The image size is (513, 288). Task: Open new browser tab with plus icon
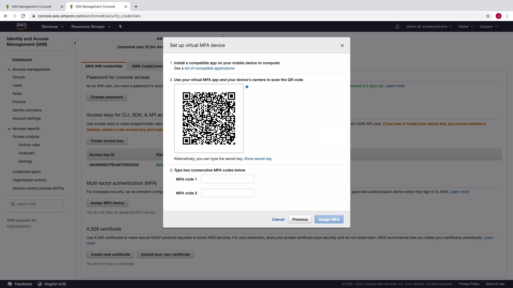pyautogui.click(x=136, y=7)
